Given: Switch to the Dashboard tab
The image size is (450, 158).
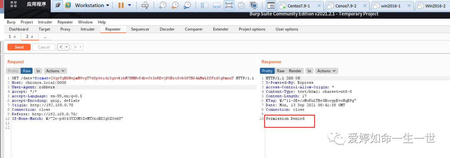Looking at the screenshot, I should (19, 29).
